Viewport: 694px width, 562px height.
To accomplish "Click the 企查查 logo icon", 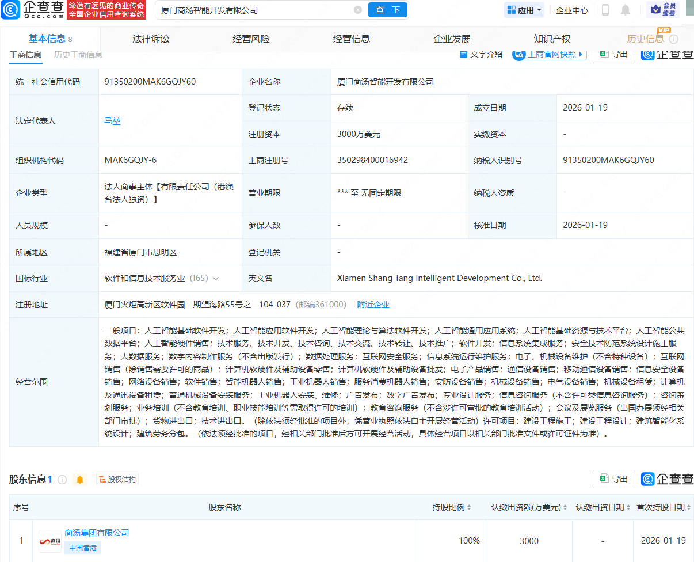I will 9,10.
